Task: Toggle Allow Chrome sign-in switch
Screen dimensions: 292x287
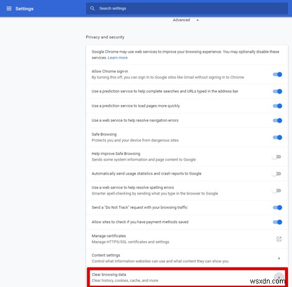Action: tap(277, 75)
